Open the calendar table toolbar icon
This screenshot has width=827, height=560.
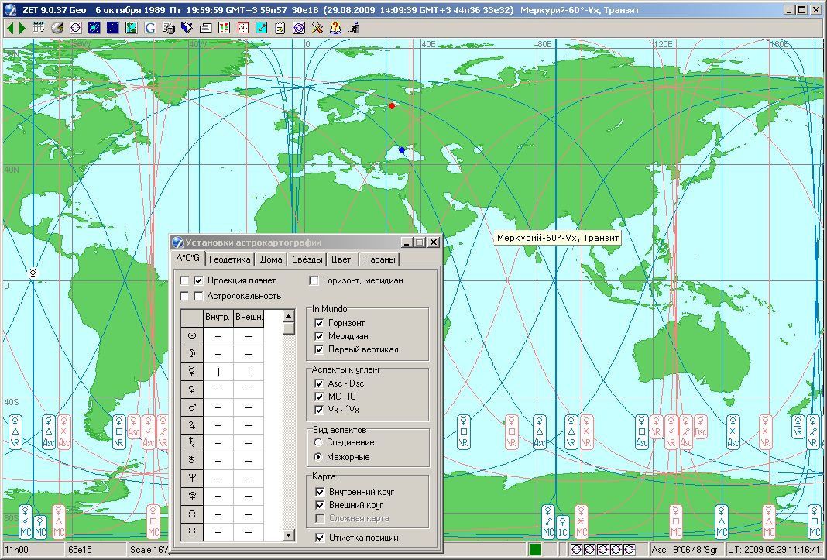[x=39, y=28]
